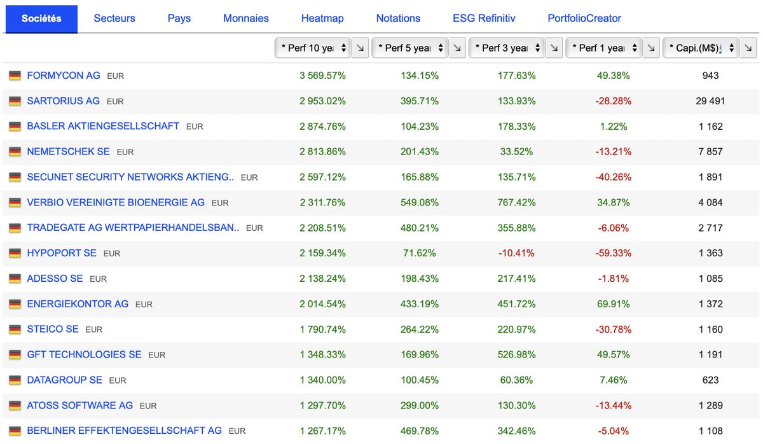Image resolution: width=763 pixels, height=444 pixels.
Task: Click the 3 569.57% value for FORMYCON
Action: (x=323, y=75)
